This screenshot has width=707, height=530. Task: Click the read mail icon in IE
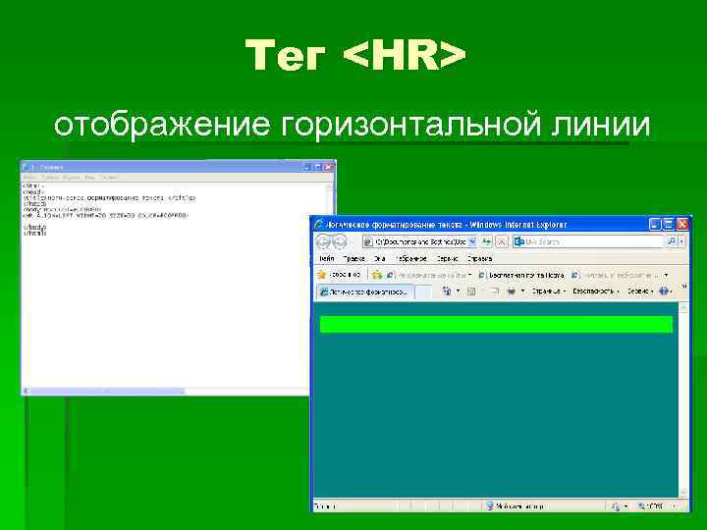coord(495,291)
